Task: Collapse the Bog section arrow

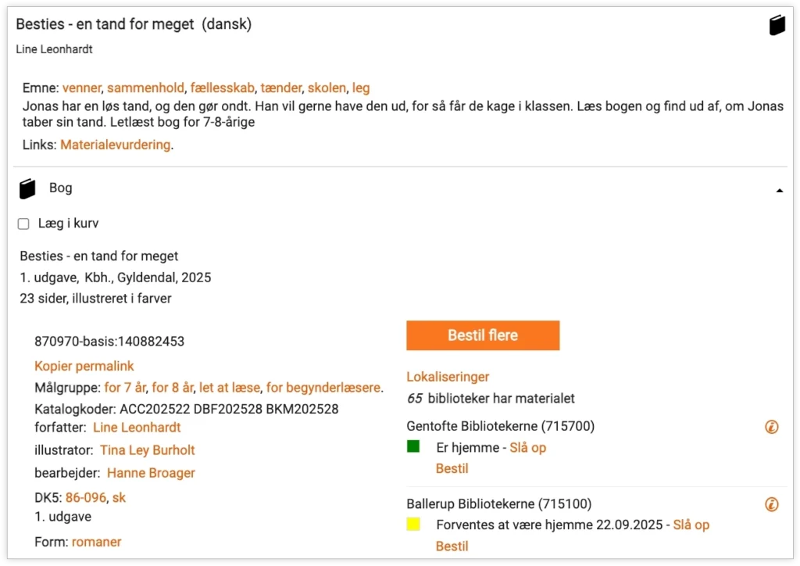Action: (779, 190)
